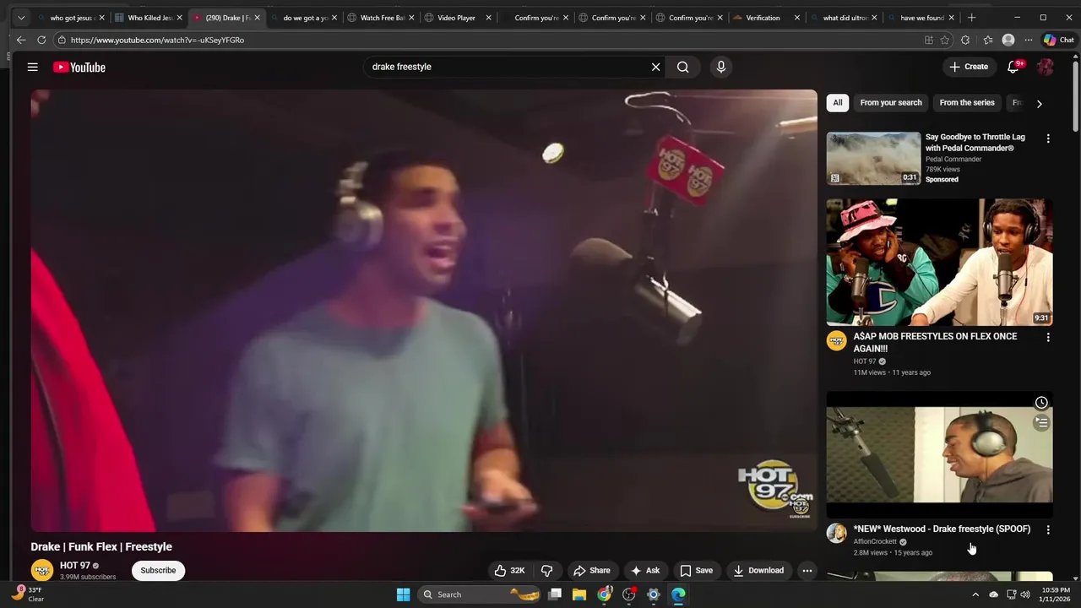Switch to the Verification tab

click(x=763, y=18)
